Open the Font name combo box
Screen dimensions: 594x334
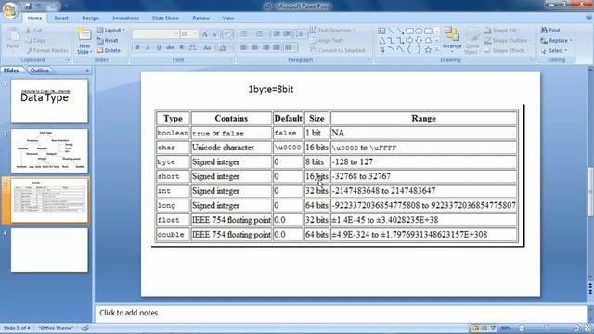pos(156,34)
